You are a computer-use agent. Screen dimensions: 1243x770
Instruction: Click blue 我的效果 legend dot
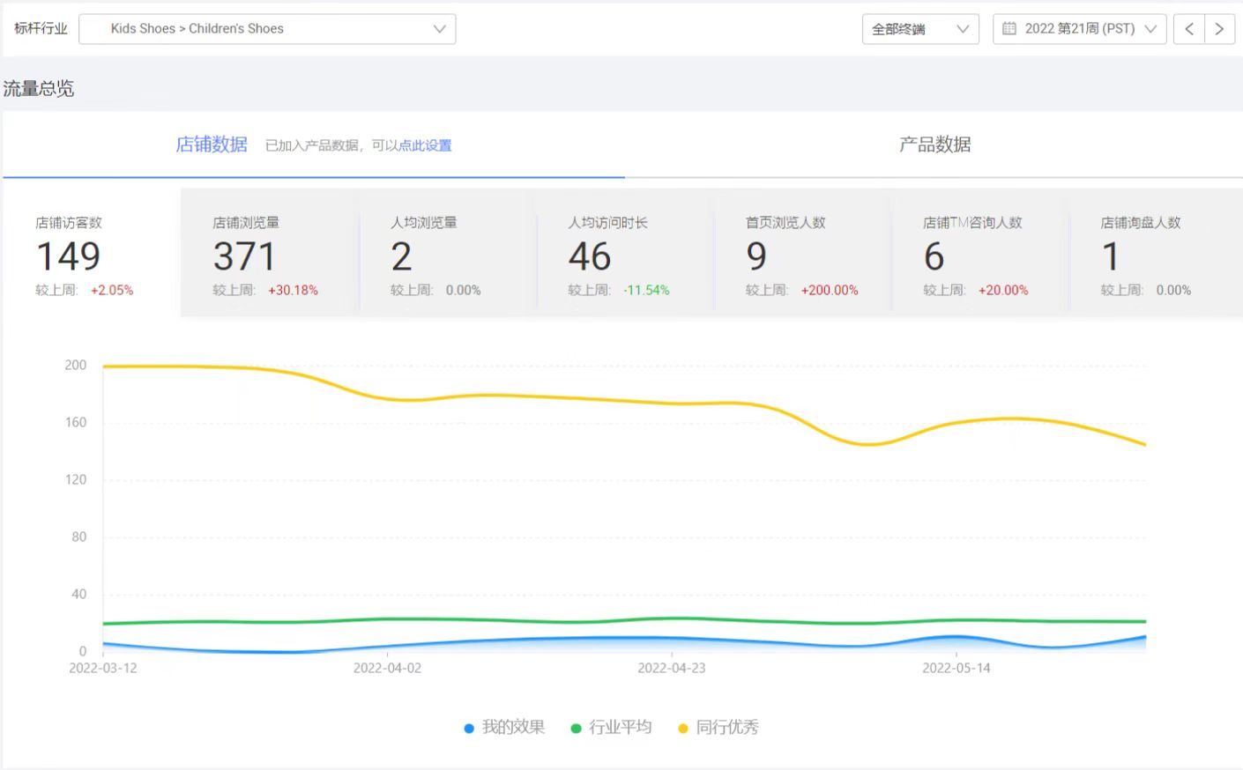pos(469,729)
